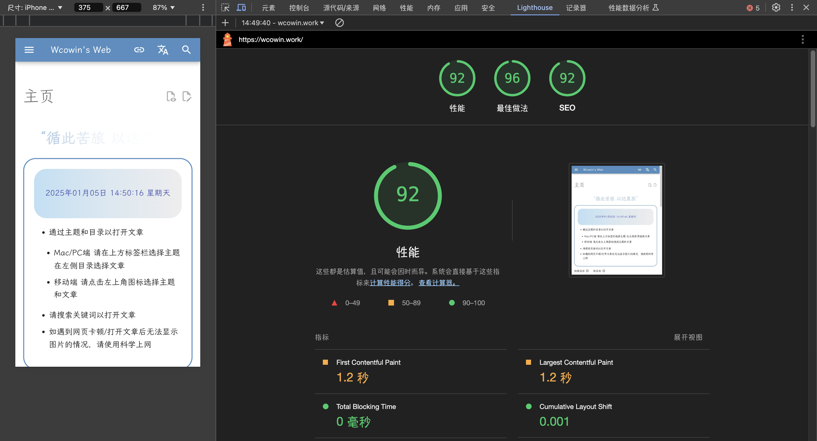The image size is (817, 441).
Task: Switch to the 记录器 tab
Action: coord(576,8)
